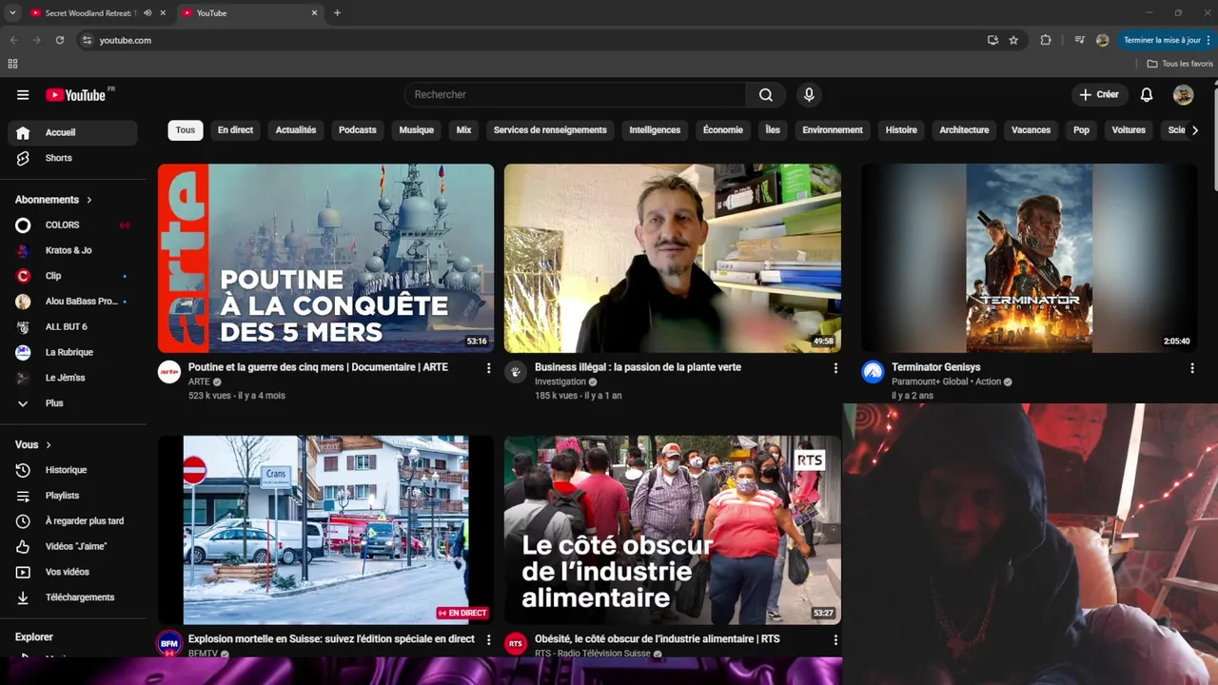This screenshot has width=1218, height=685.
Task: Open the YouTube hamburger guide menu
Action: pyautogui.click(x=23, y=95)
